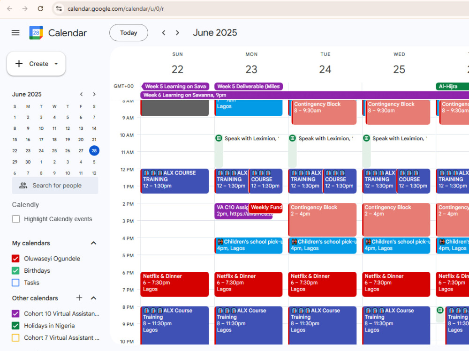Go to previous week arrow
This screenshot has width=469, height=351.
[x=164, y=33]
